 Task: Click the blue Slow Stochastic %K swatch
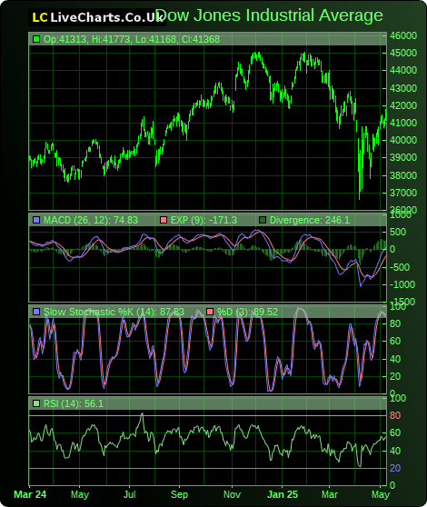(x=36, y=312)
